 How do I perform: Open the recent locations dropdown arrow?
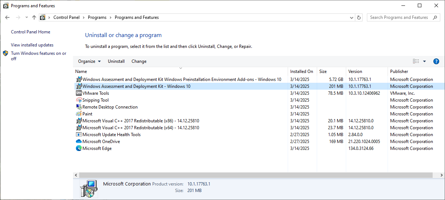pos(27,17)
